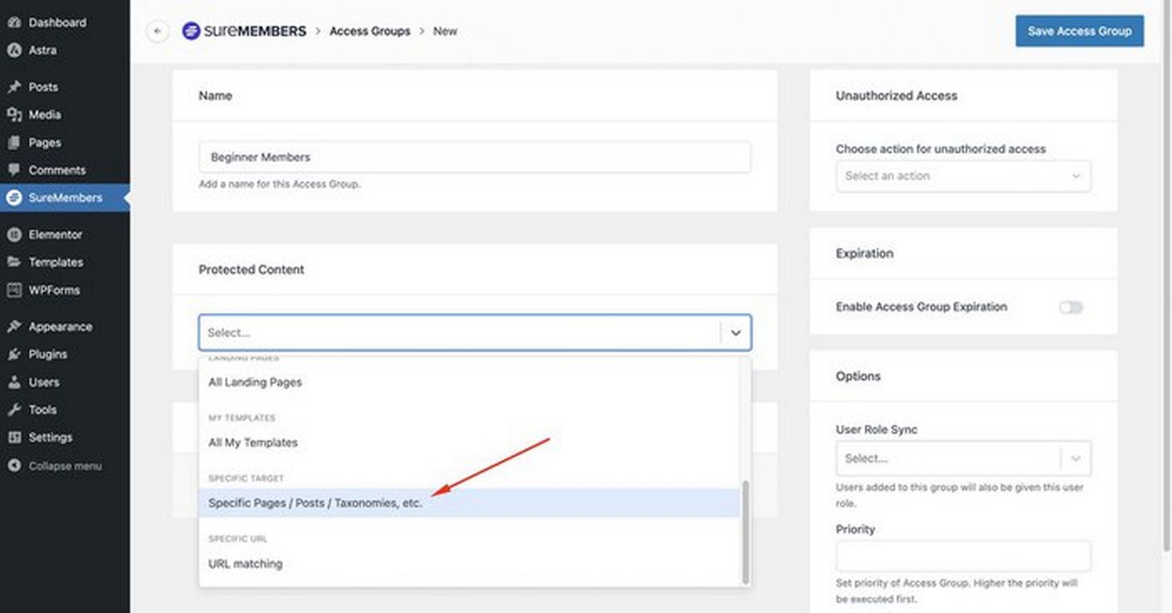The image size is (1172, 613).
Task: Click the Priority input field
Action: point(963,557)
